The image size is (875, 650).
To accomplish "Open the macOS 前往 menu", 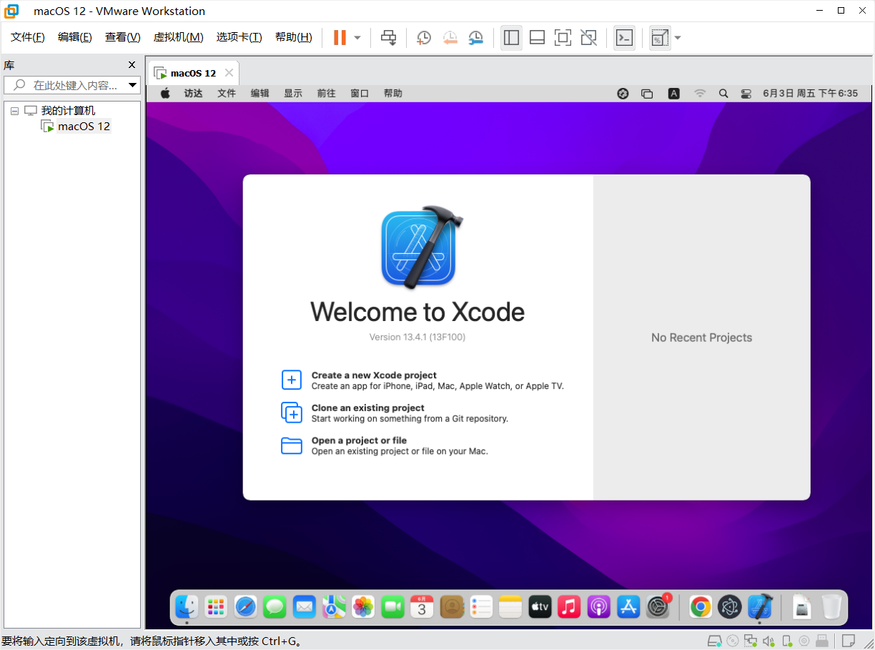I will pos(327,93).
